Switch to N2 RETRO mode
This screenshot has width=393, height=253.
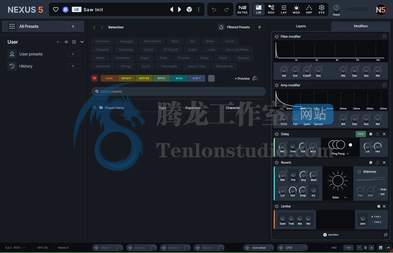[x=243, y=10]
